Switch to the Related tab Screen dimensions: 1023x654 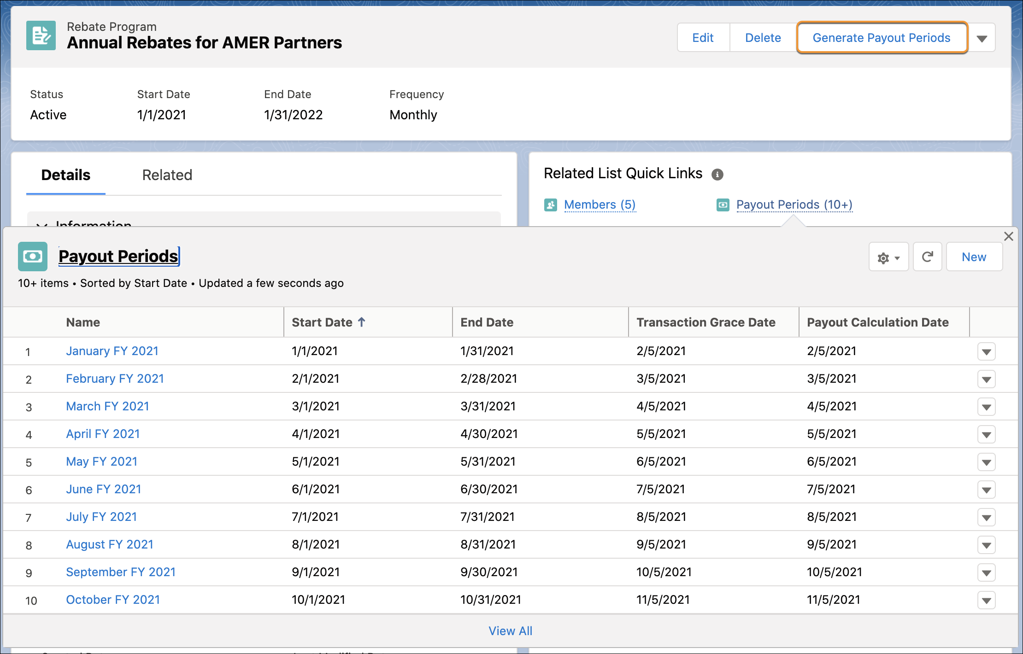(x=167, y=174)
